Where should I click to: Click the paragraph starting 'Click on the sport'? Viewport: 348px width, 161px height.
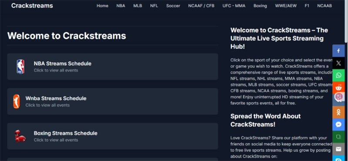point(281,82)
